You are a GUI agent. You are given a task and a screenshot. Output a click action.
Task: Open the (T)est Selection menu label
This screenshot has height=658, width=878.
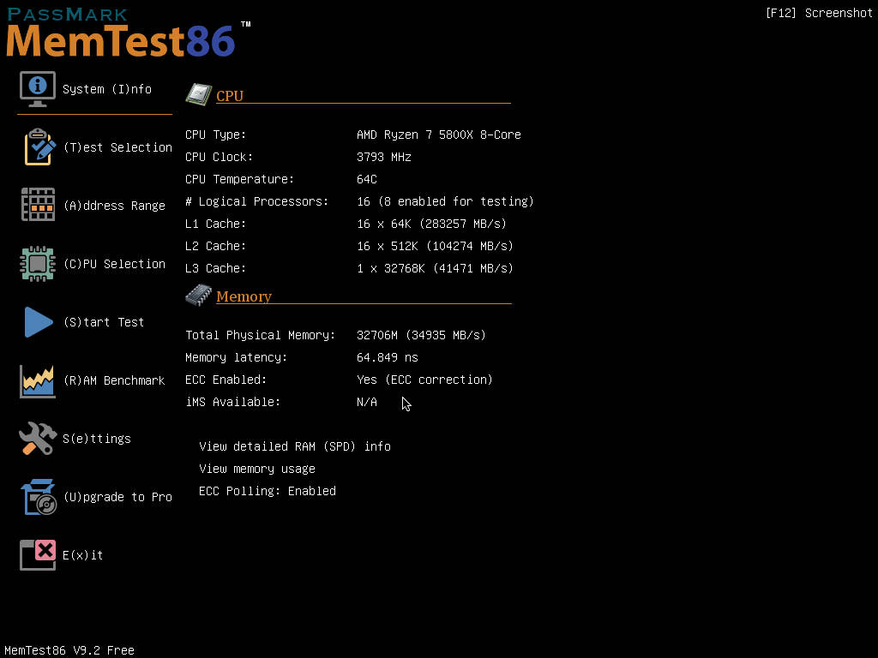[x=117, y=147]
